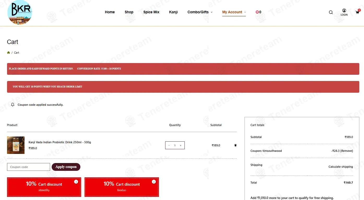Click the wishlist heart icon
This screenshot has width=364, height=200.
pos(257,12)
